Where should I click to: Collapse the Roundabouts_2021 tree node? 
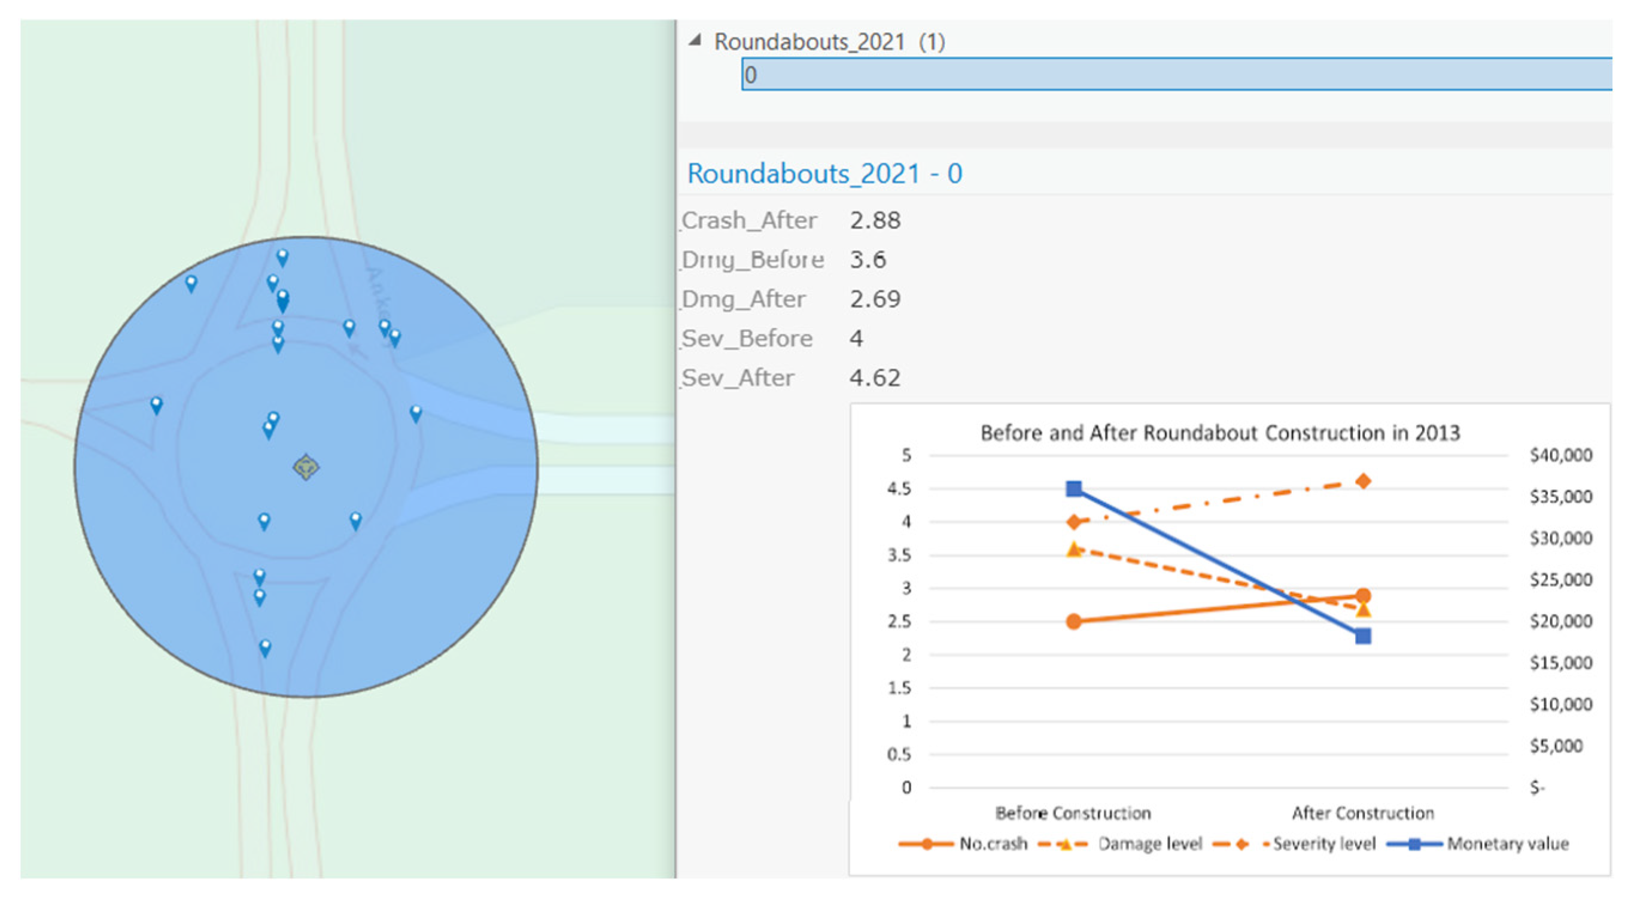[696, 41]
